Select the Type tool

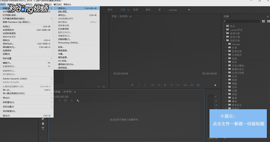[43, 129]
